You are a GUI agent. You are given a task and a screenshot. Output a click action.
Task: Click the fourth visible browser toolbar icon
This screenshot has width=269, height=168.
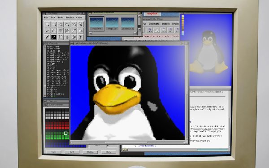pyautogui.click(x=170, y=30)
